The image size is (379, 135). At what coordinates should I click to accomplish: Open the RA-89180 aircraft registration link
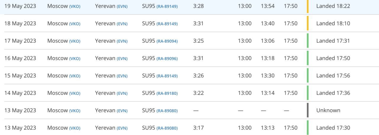pos(167,93)
